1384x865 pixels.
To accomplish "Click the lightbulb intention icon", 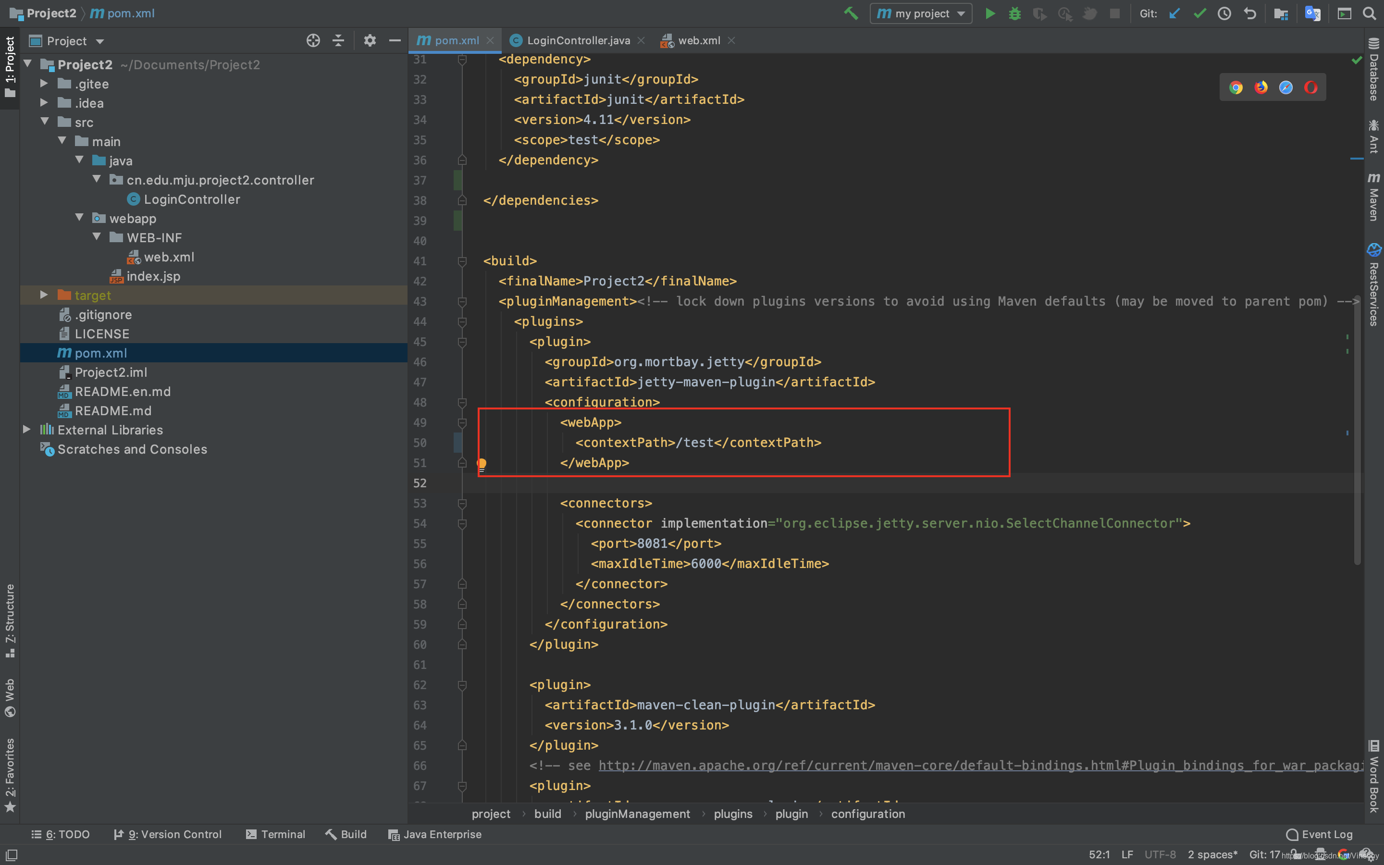I will pos(482,465).
